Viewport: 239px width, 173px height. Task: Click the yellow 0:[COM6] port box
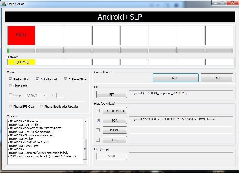(x=21, y=62)
